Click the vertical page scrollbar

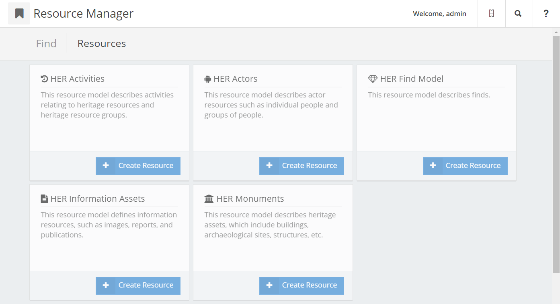point(556,152)
